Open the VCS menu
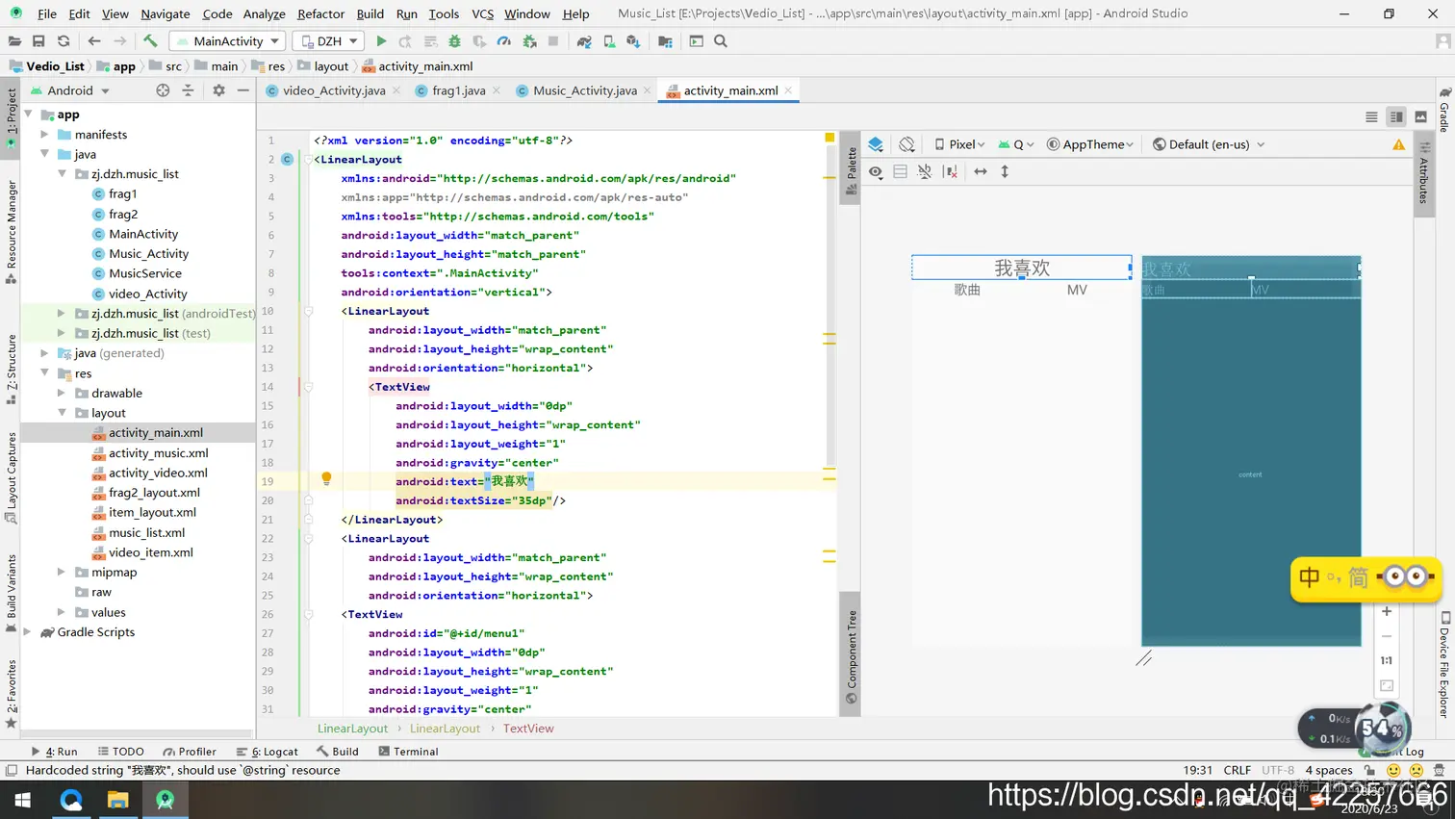Image resolution: width=1455 pixels, height=819 pixels. click(x=482, y=13)
